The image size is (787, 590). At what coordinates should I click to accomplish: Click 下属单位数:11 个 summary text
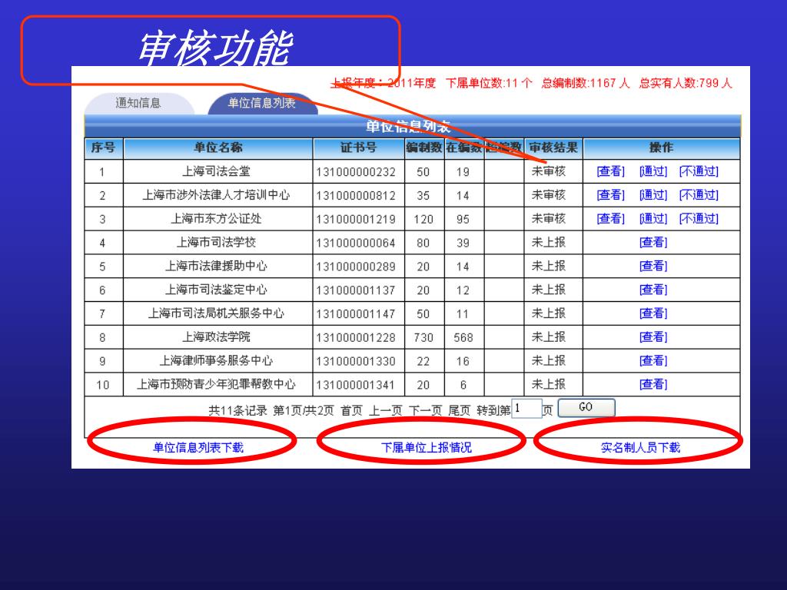click(489, 83)
